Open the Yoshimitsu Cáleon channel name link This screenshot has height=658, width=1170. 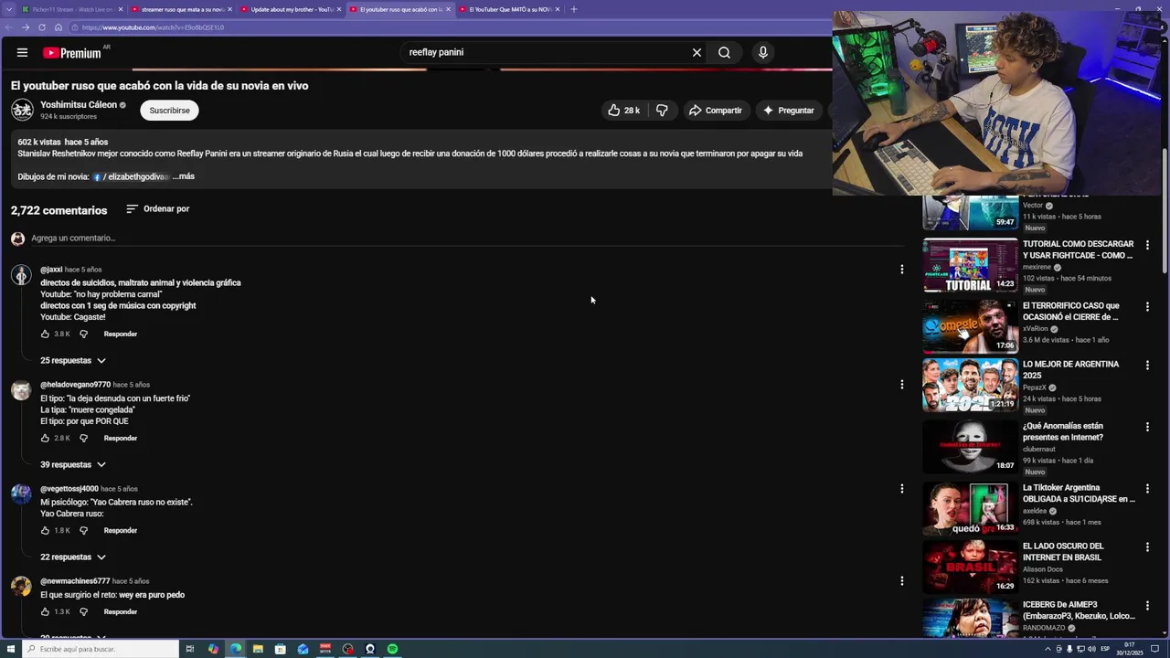(x=79, y=104)
